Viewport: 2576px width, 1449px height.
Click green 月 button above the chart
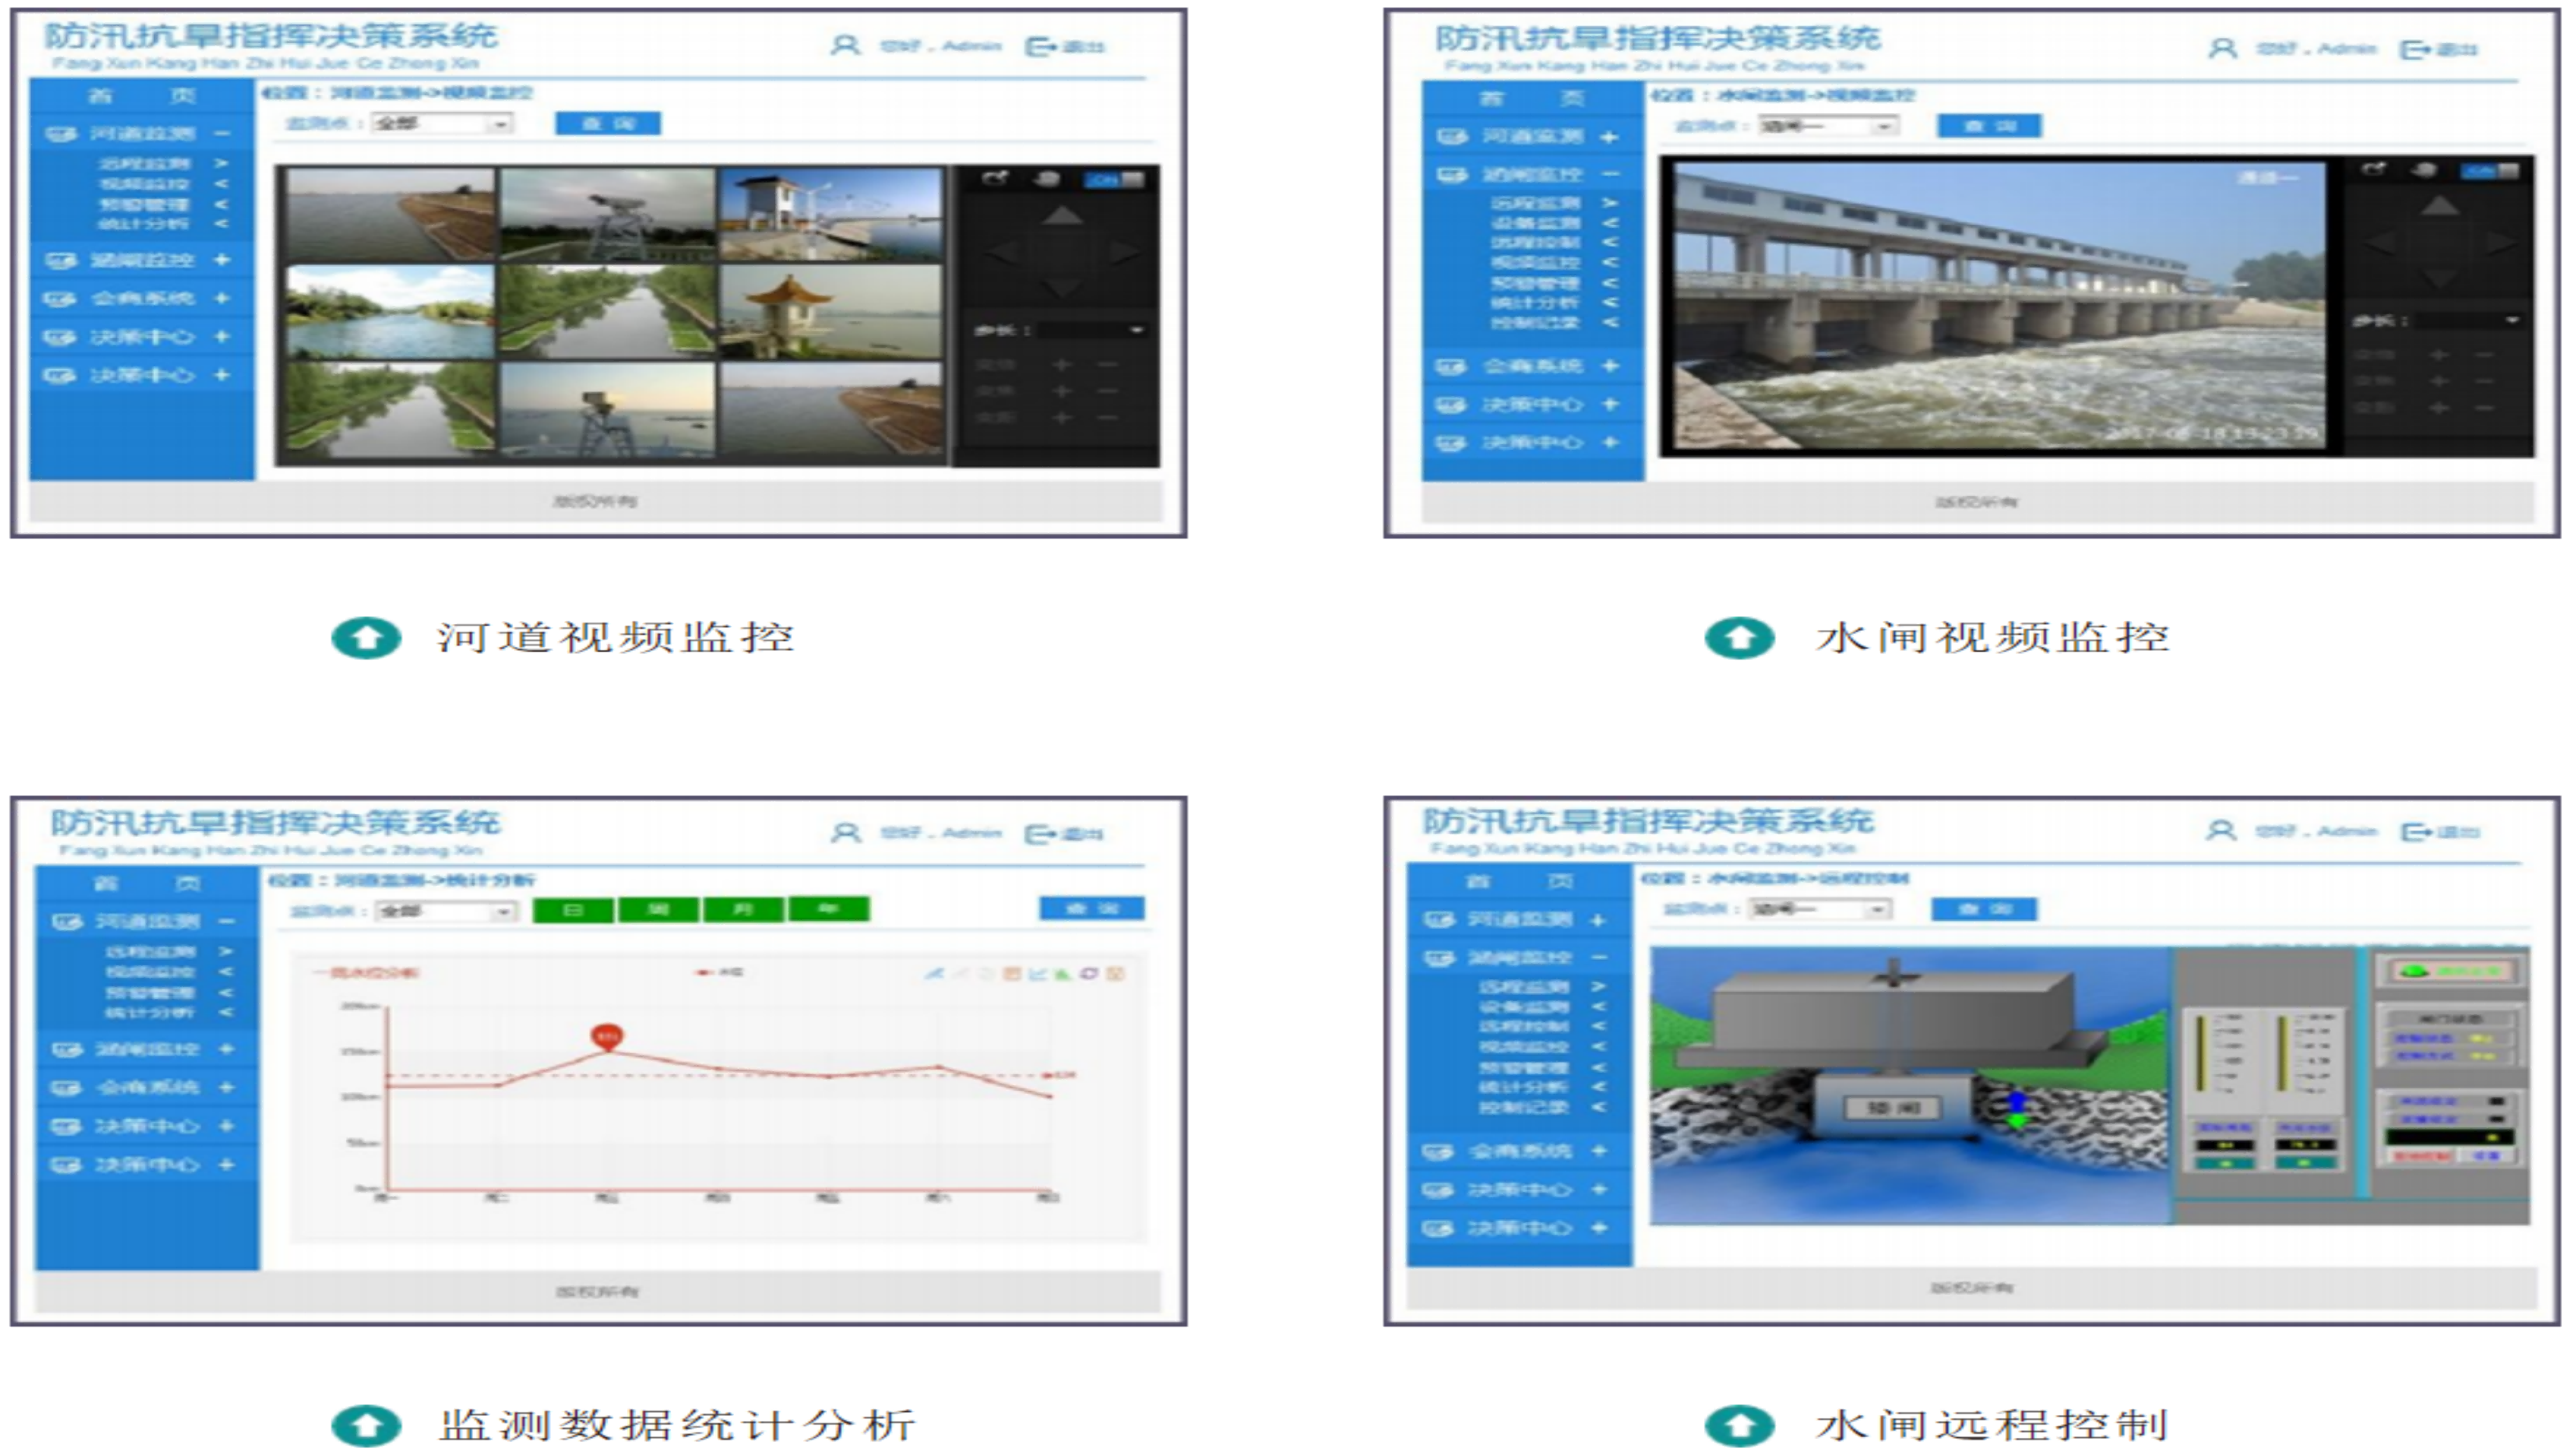point(743,909)
